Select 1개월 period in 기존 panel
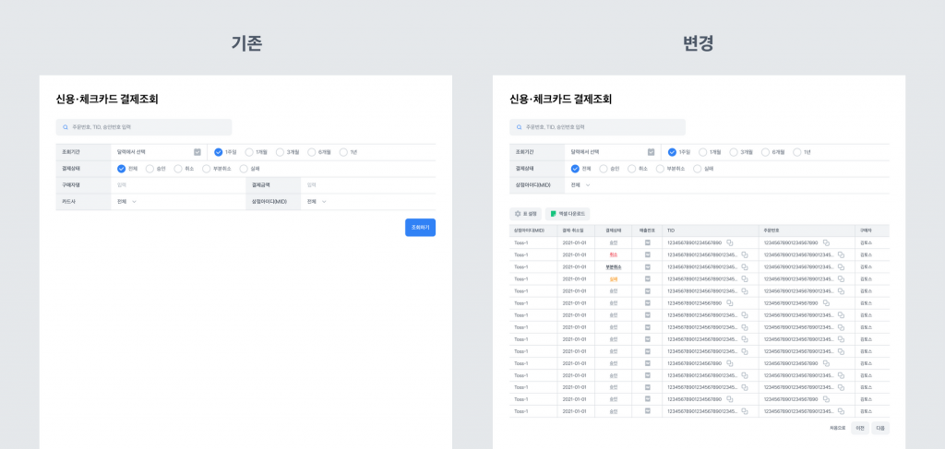This screenshot has width=945, height=449. 249,152
